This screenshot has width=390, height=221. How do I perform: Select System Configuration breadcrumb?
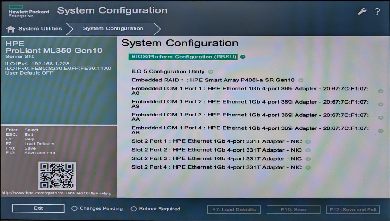113,28
